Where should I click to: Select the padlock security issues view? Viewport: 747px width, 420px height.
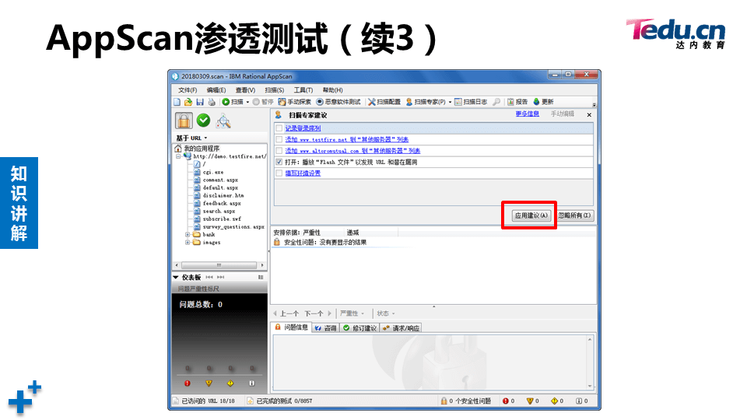coord(184,121)
